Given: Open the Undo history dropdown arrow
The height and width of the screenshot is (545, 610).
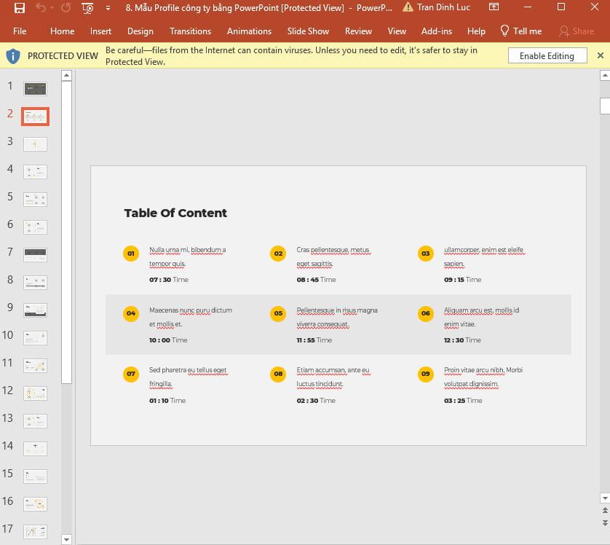Looking at the screenshot, I should tap(51, 8).
